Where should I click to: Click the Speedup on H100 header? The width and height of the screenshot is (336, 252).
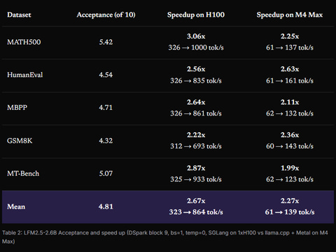click(196, 15)
